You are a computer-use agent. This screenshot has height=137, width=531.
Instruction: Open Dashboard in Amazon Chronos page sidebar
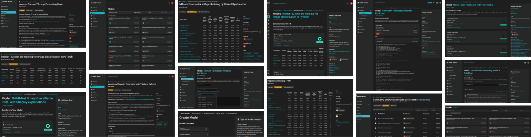(x=5, y=7)
